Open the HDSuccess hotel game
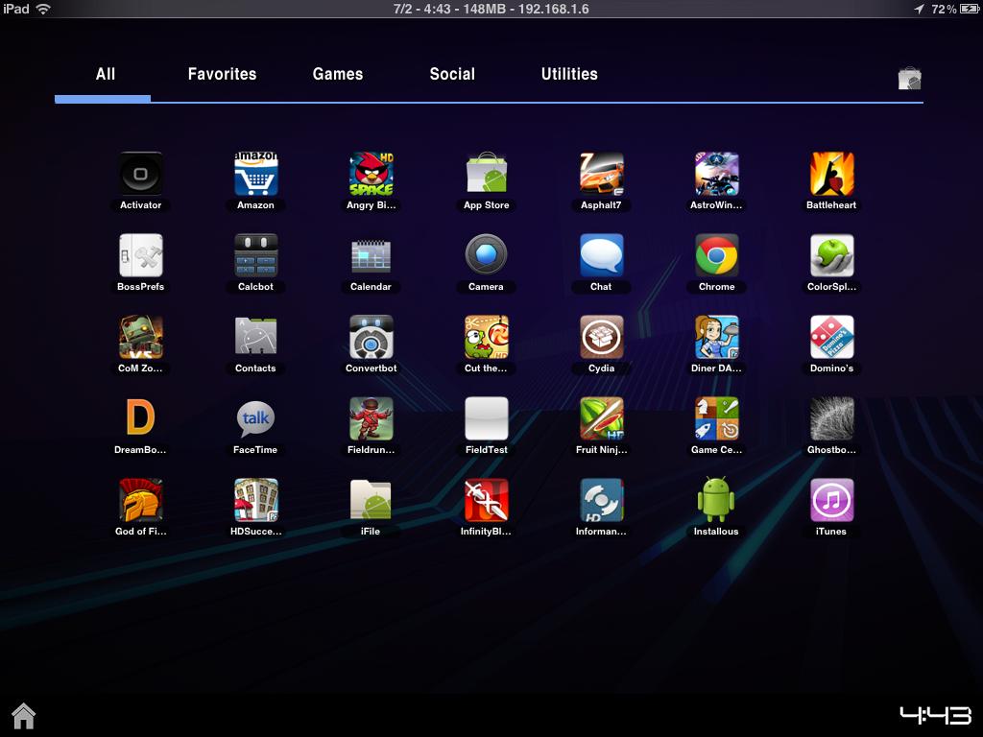This screenshot has width=983, height=737. pyautogui.click(x=255, y=500)
